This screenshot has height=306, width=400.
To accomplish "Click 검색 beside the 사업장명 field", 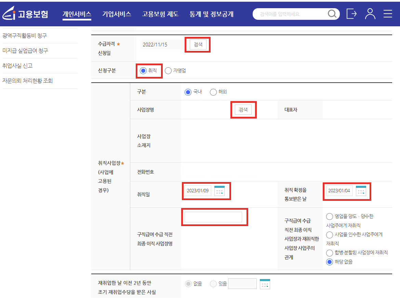I will [243, 110].
